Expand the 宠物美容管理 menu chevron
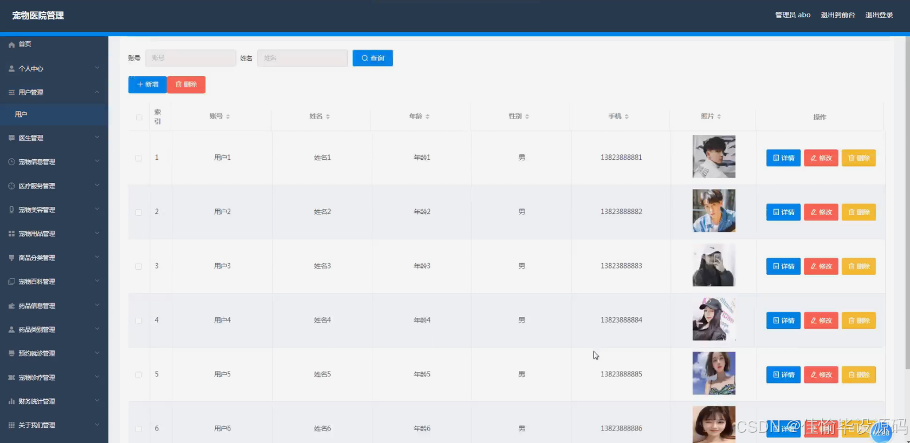 97,210
